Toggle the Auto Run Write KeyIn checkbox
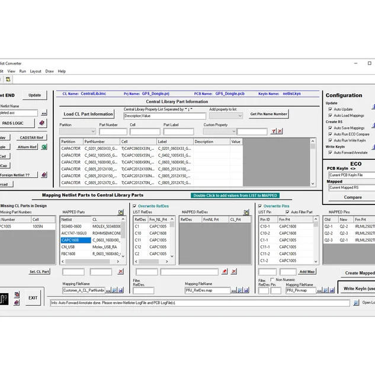 [x=331, y=140]
